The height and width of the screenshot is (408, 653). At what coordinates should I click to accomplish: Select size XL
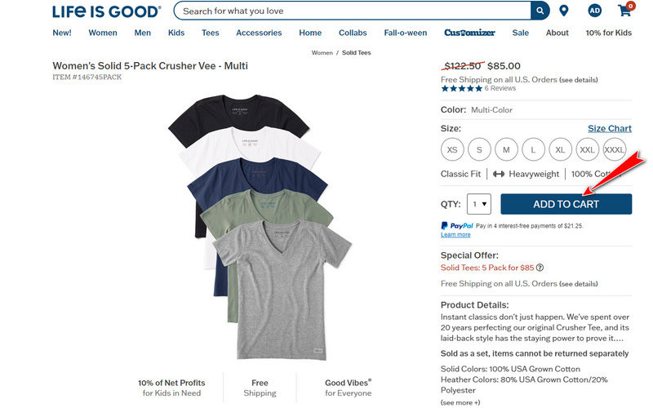[560, 150]
